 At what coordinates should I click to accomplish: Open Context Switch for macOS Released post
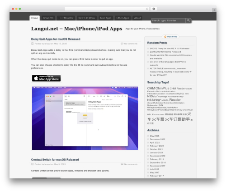pyautogui.click(x=55, y=160)
